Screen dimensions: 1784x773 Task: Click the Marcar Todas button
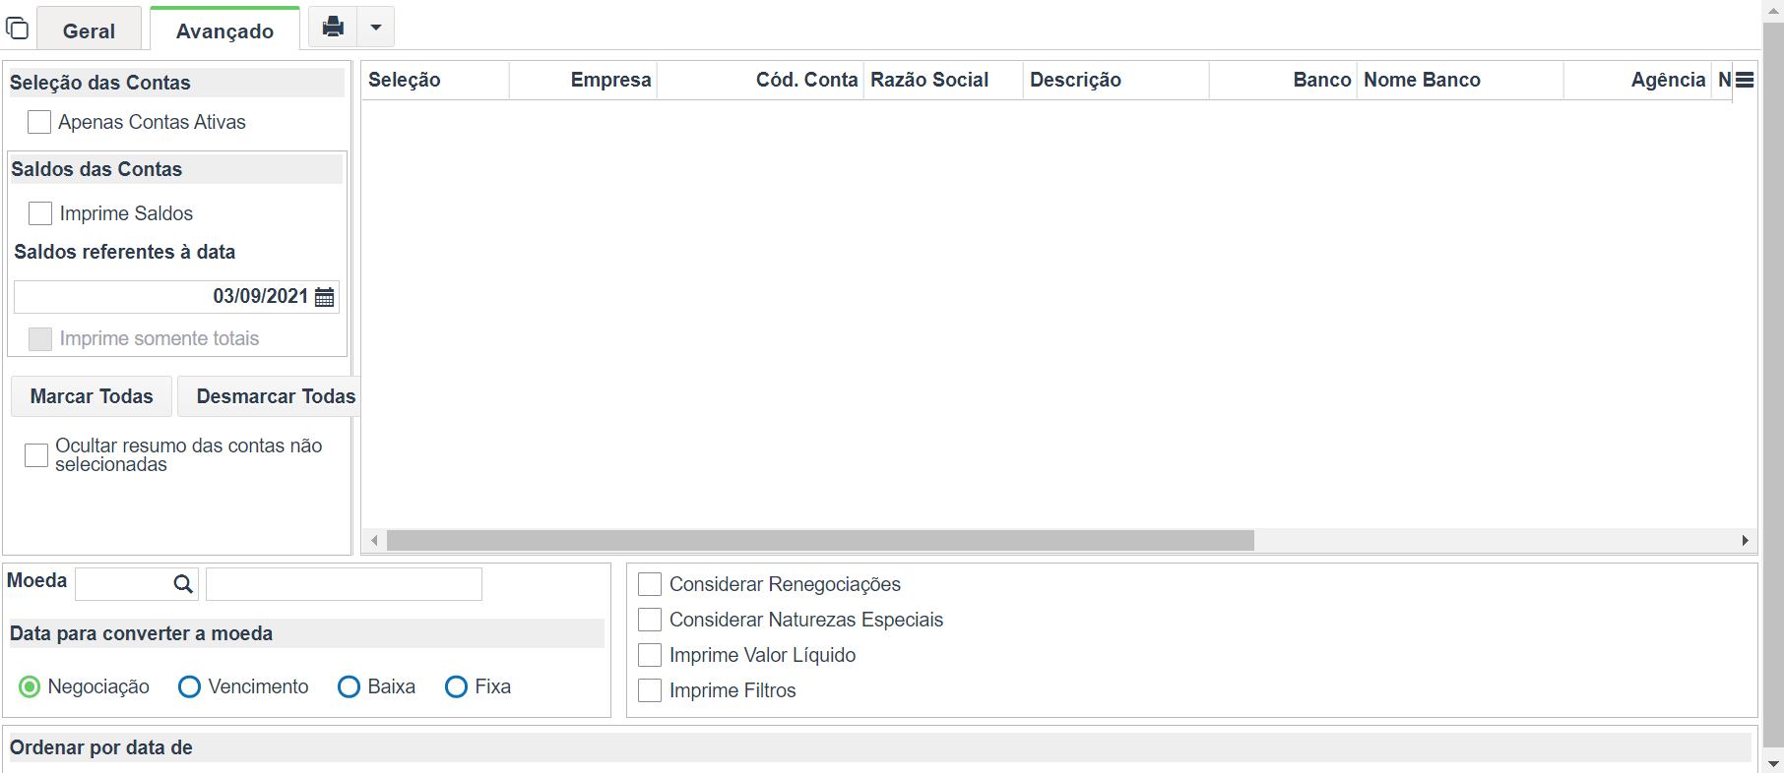click(92, 396)
